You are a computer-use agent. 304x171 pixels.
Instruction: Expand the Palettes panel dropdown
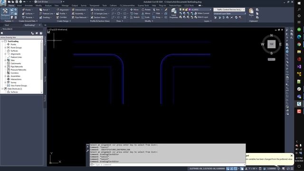(9, 21)
